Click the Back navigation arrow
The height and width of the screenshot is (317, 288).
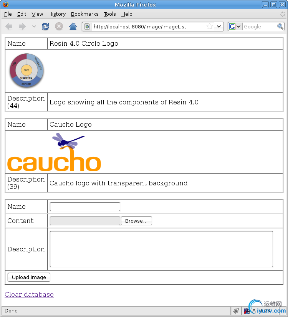pos(9,26)
